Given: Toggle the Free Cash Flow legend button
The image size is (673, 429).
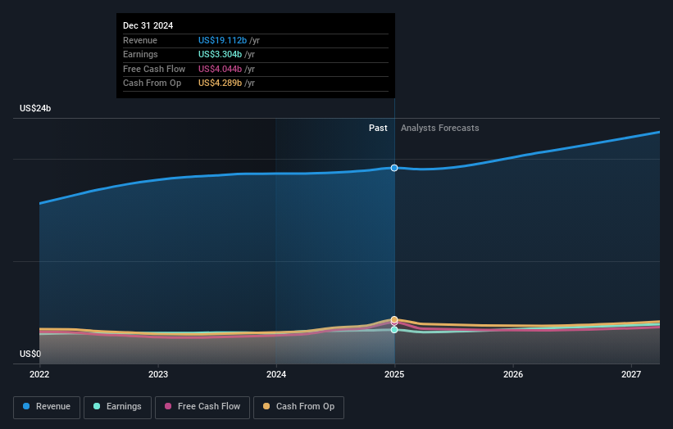Looking at the screenshot, I should tap(202, 407).
